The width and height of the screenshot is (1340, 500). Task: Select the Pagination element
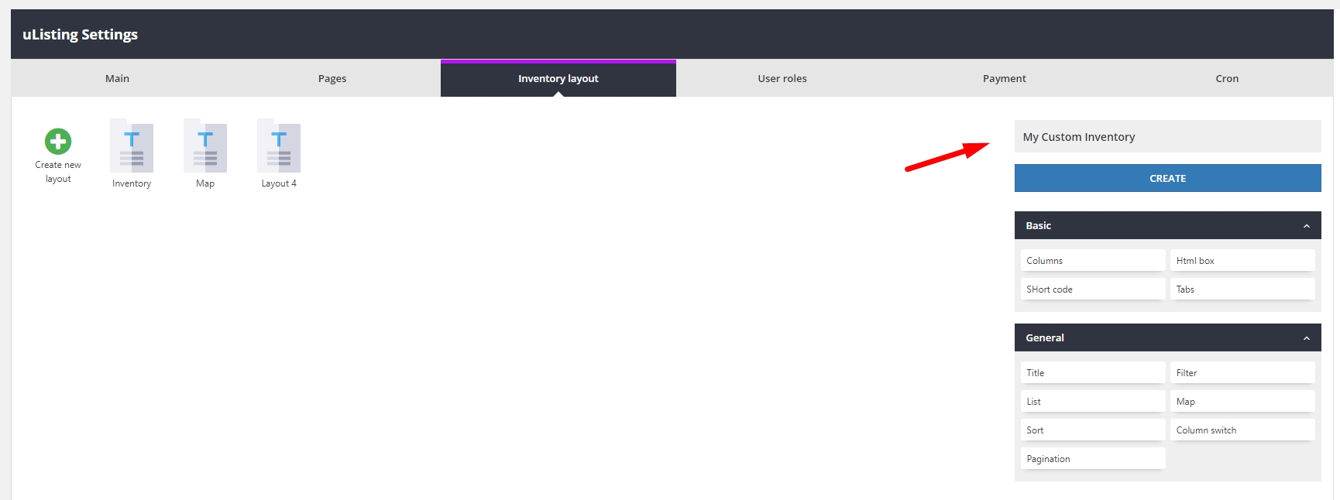coord(1092,459)
